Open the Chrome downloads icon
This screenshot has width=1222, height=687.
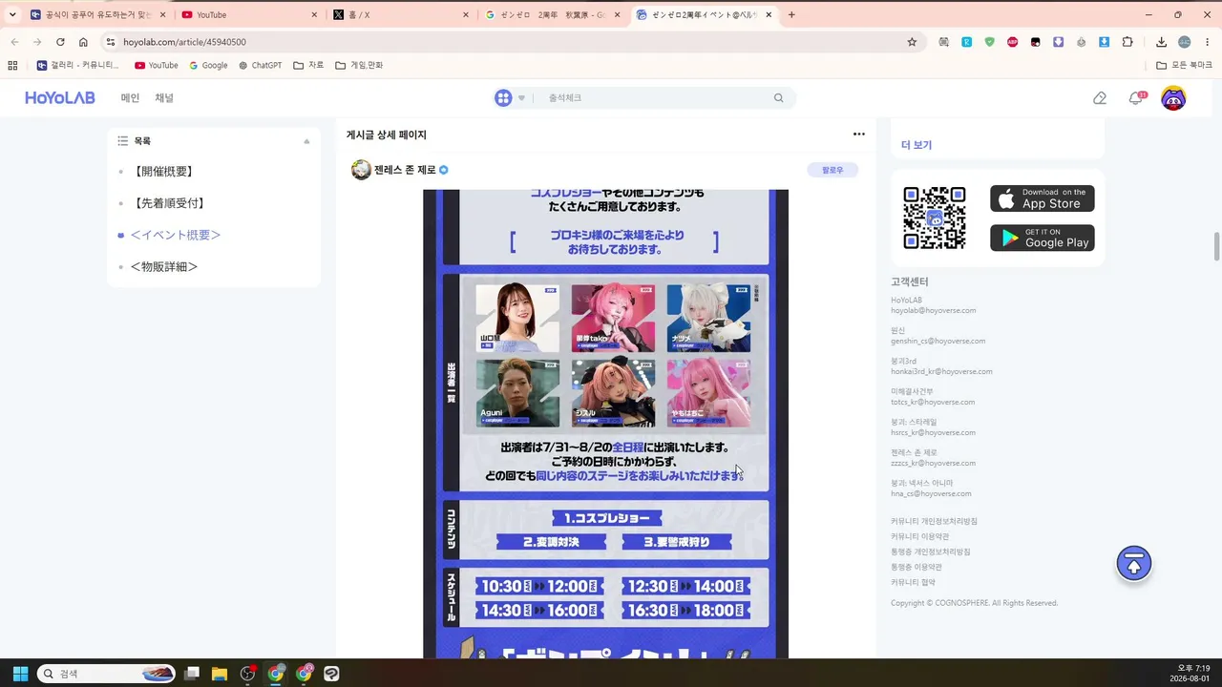click(1161, 42)
